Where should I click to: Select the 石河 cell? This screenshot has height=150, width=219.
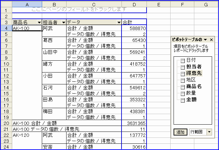tap(54, 88)
